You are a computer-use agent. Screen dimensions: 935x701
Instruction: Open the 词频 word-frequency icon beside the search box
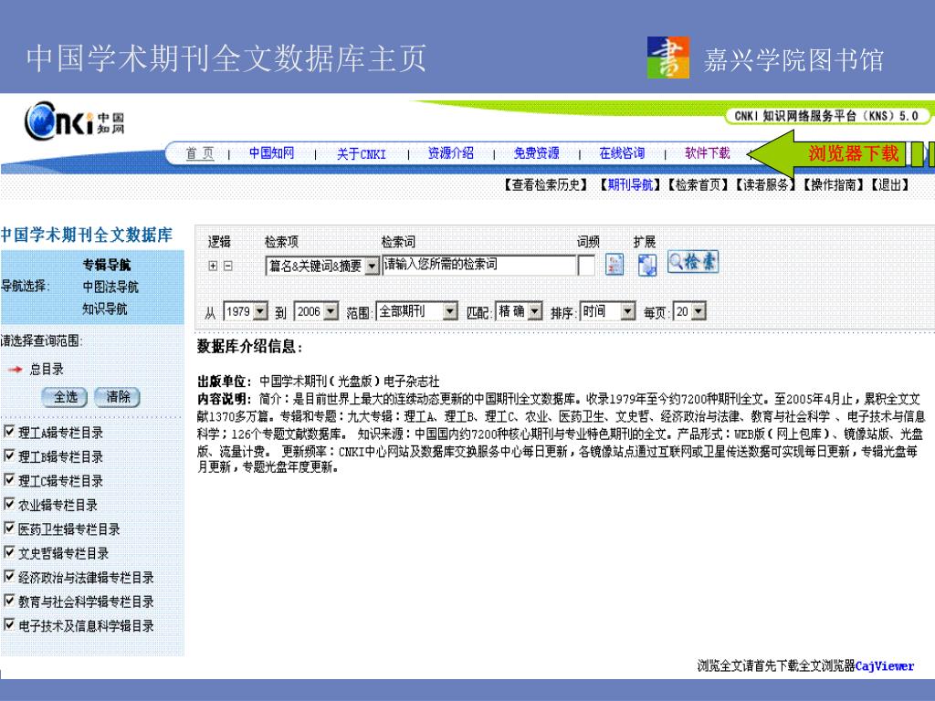(x=615, y=264)
